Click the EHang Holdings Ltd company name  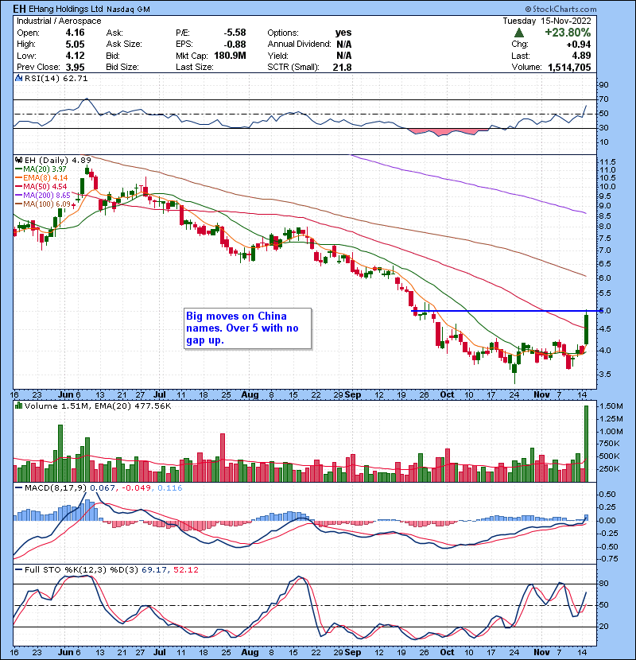point(66,9)
